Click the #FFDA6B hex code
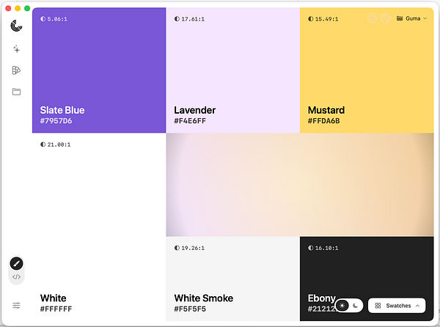The width and height of the screenshot is (440, 327). pyautogui.click(x=324, y=121)
